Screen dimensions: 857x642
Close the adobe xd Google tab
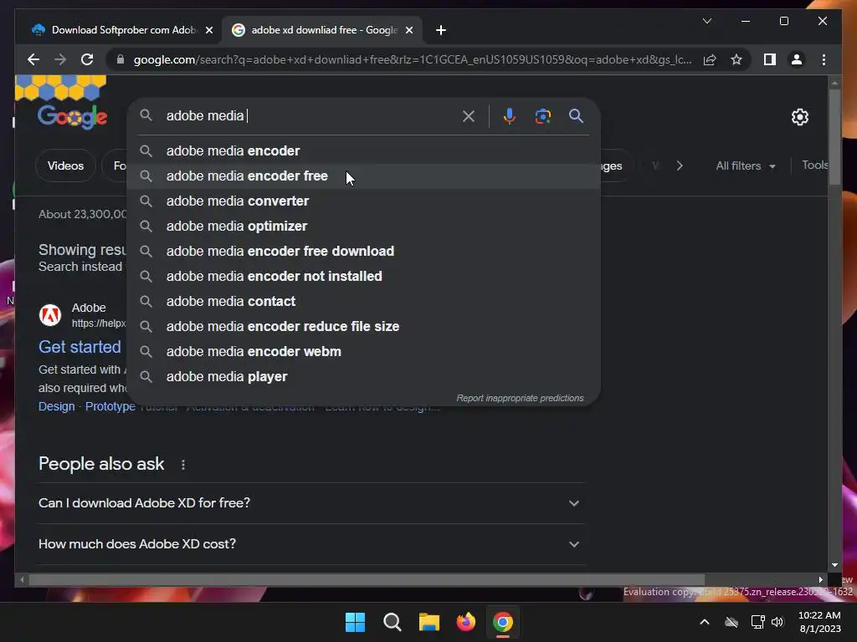click(x=408, y=30)
